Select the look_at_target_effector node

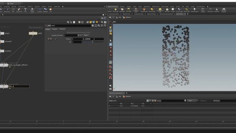tap(4, 65)
